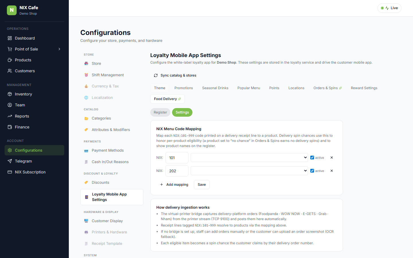413x258 pixels.
Task: Click the Cash In/Out Reasons receipt icon
Action: 86,162
